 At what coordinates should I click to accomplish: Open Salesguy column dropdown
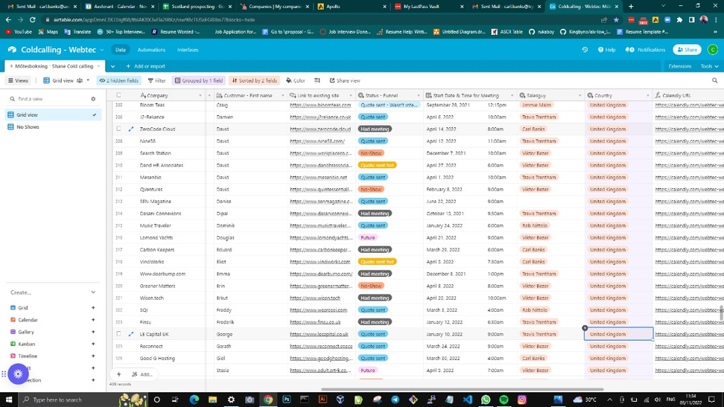(x=579, y=95)
